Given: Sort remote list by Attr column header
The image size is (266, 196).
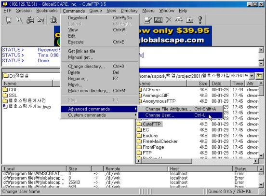Looking at the screenshot, I should (x=252, y=84).
